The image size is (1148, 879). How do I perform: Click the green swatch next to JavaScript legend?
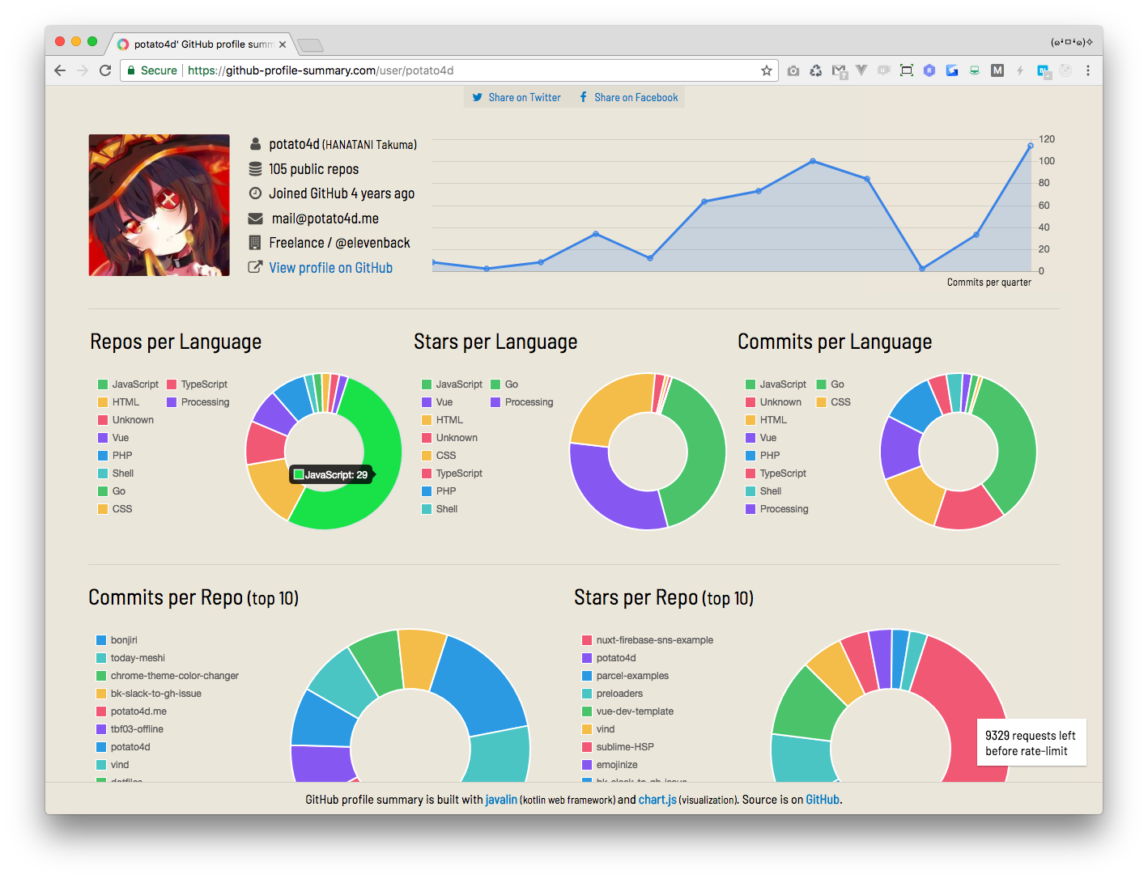102,384
